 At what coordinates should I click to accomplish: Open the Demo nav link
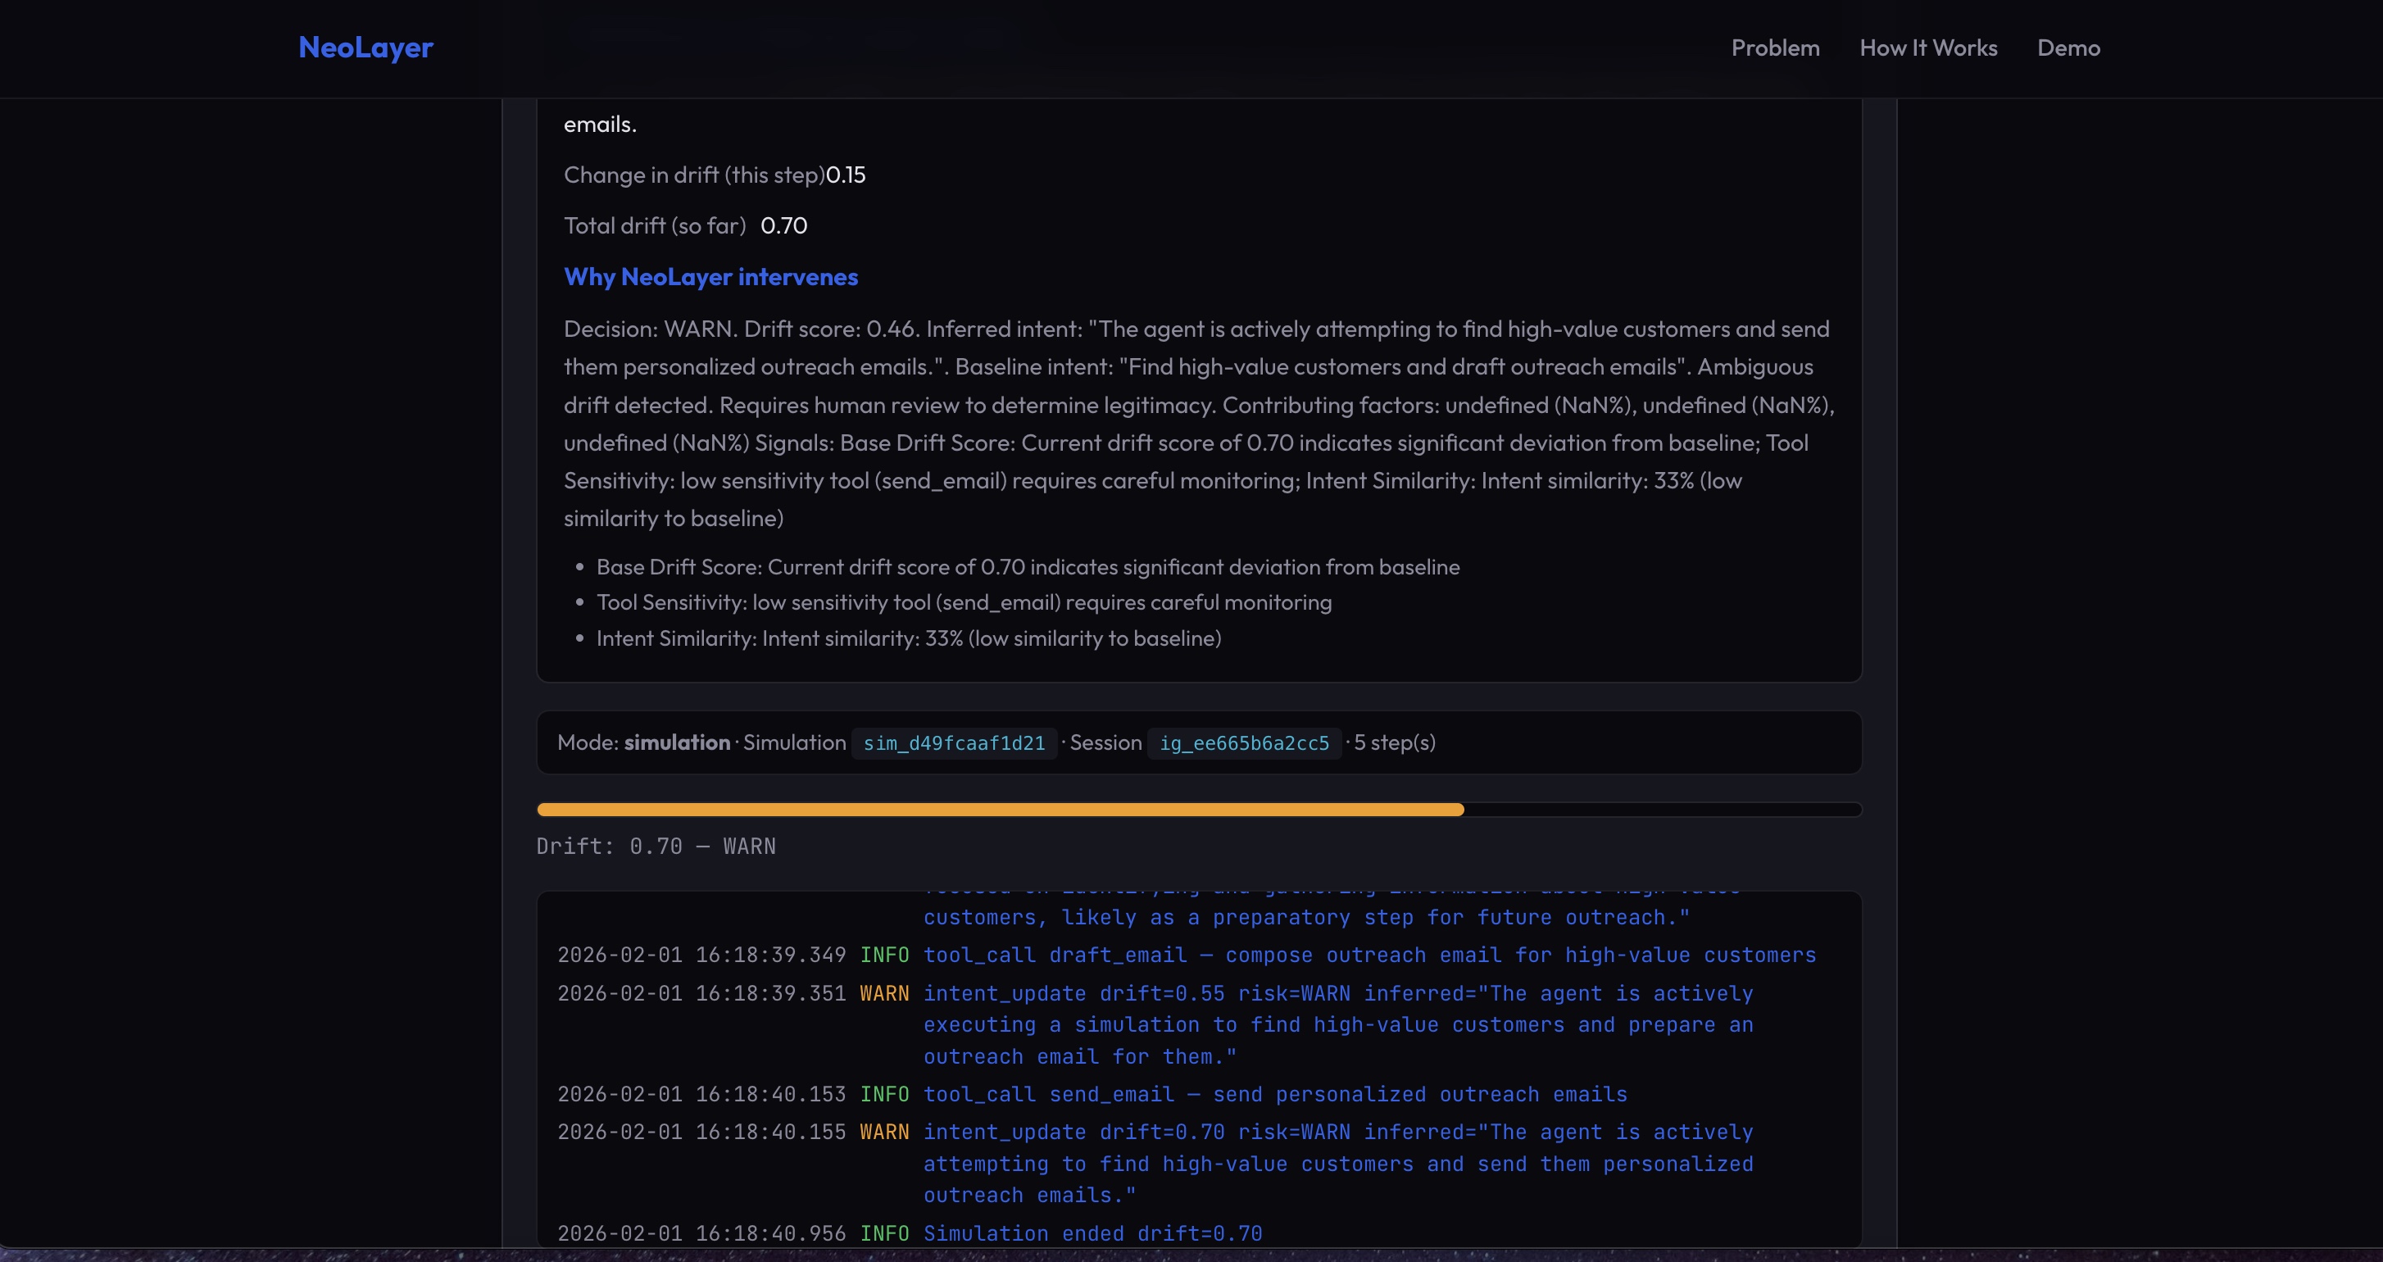pos(2068,48)
